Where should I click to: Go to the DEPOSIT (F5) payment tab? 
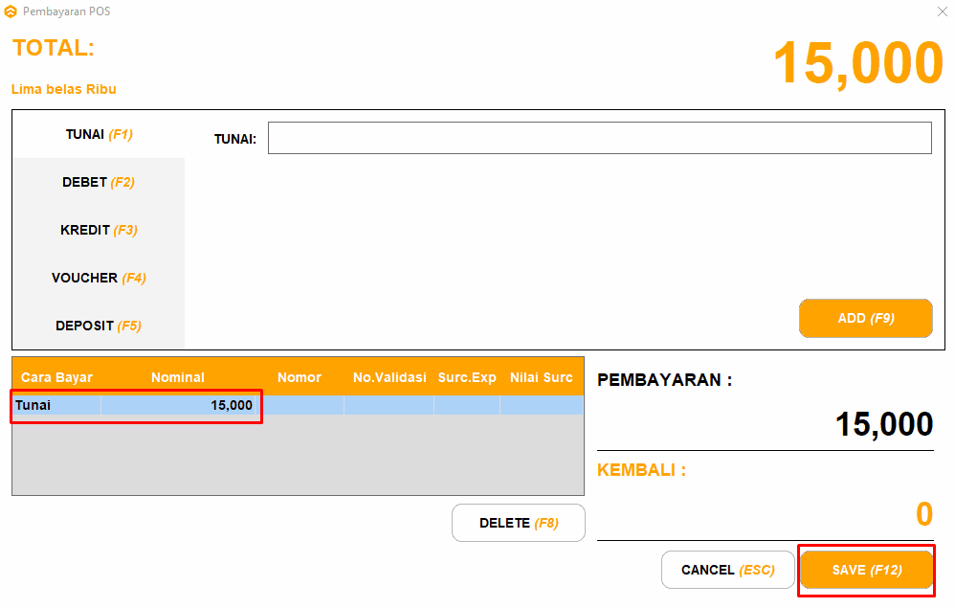tap(99, 326)
